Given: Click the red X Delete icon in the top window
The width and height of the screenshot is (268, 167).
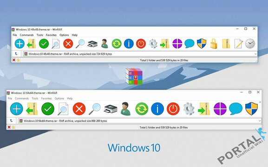Looking at the screenshot, I should click(x=68, y=44).
